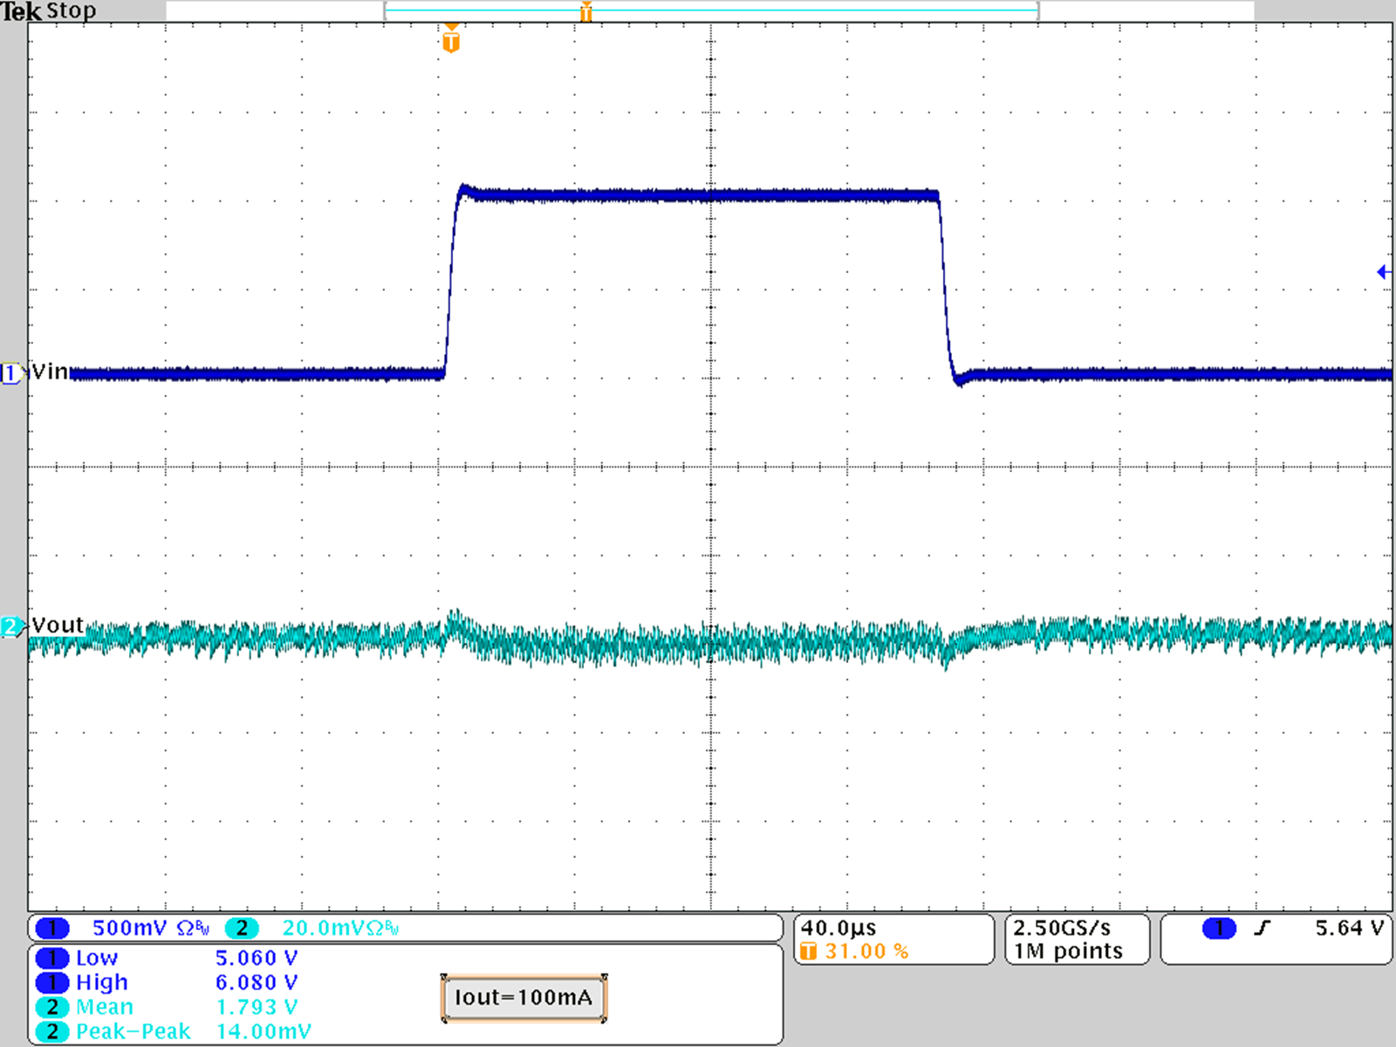Select the Channel 2 badge in the scale readout
The height and width of the screenshot is (1047, 1396).
click(242, 927)
